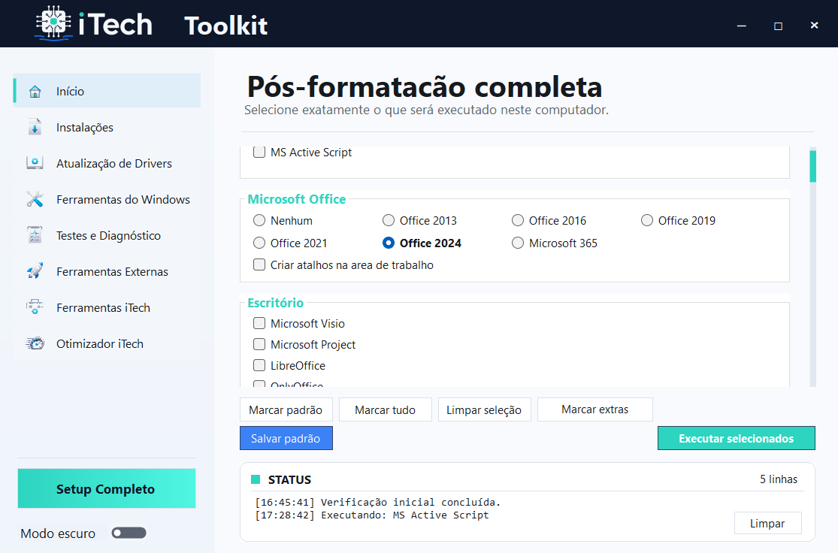Click the teal vertical scrollbar thumb
The height and width of the screenshot is (553, 838).
[813, 167]
